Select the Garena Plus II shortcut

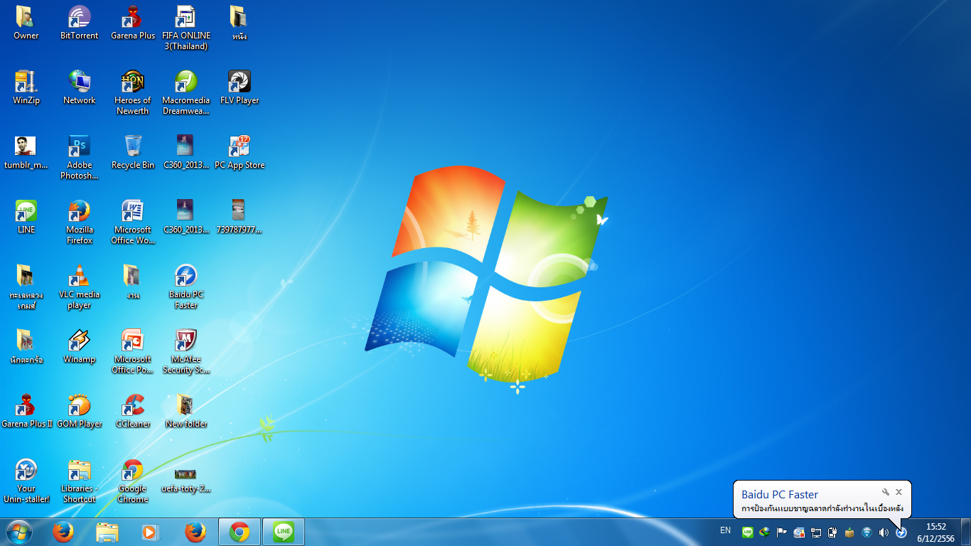[26, 411]
